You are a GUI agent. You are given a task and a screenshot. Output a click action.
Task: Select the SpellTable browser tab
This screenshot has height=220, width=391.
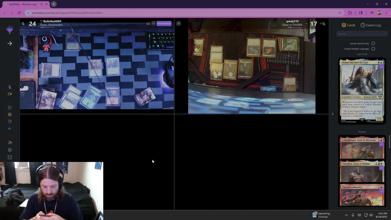pos(26,4)
